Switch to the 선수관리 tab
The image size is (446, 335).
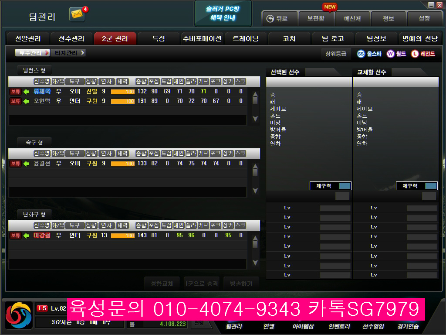[71, 38]
